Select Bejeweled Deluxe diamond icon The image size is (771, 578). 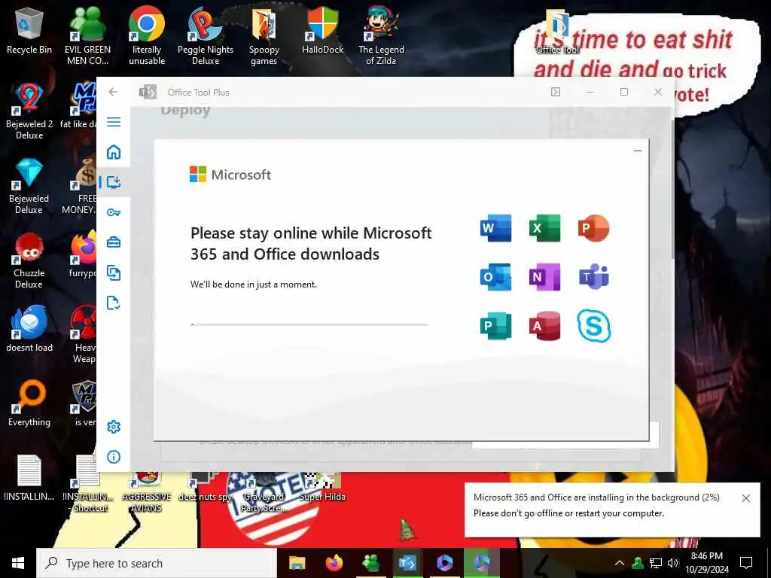pos(29,187)
